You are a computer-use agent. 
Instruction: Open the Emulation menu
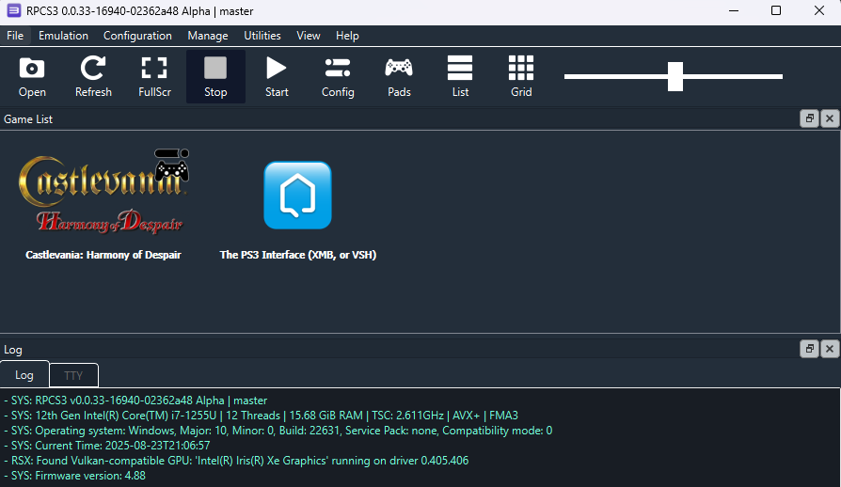(63, 36)
